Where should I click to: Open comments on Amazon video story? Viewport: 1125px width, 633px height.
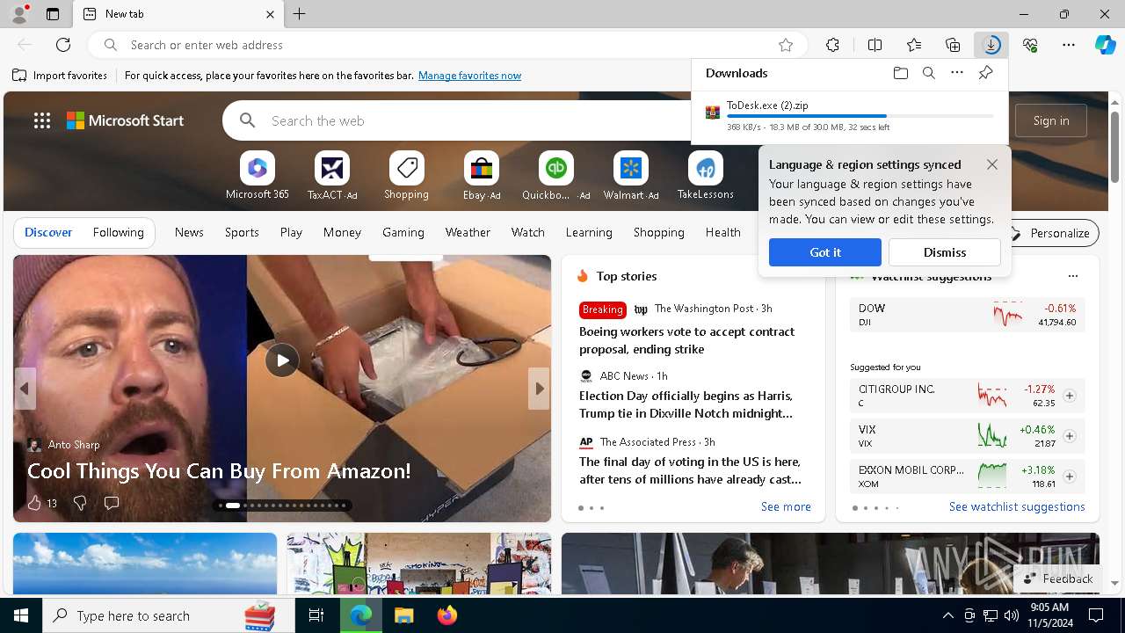[x=112, y=503]
